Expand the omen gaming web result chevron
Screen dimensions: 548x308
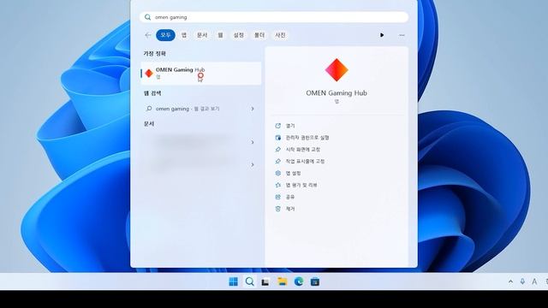[x=253, y=109]
